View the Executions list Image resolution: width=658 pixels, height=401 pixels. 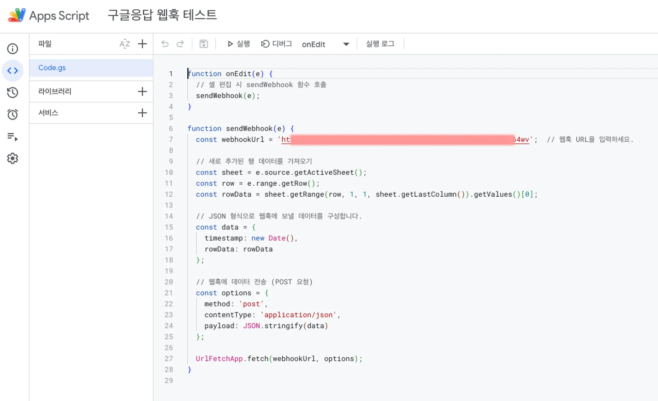pos(13,137)
